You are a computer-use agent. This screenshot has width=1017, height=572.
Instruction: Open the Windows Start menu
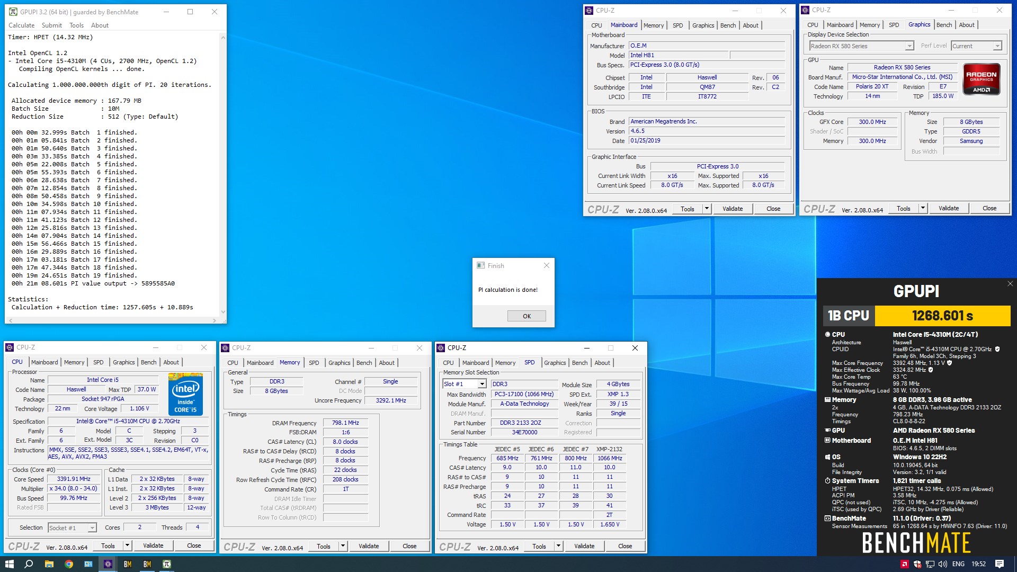9,564
